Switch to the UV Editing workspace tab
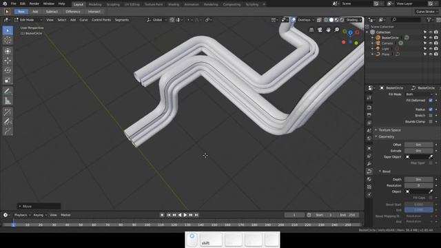The width and height of the screenshot is (441, 248). (132, 5)
